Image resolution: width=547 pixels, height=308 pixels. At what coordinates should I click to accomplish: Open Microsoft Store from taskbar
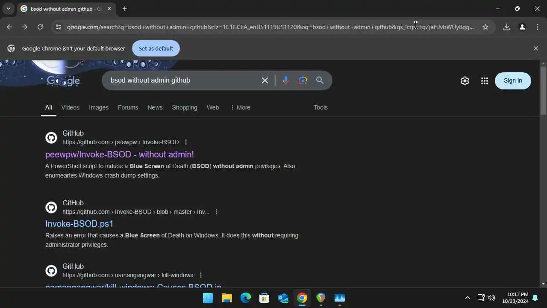(x=265, y=298)
